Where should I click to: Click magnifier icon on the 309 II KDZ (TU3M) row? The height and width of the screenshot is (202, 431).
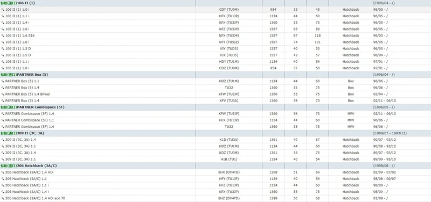tap(3, 153)
